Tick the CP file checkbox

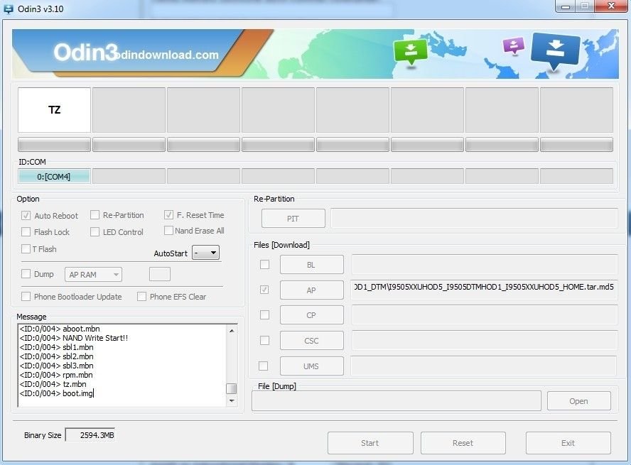pos(264,314)
